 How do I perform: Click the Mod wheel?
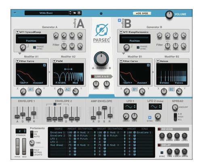tap(24, 146)
